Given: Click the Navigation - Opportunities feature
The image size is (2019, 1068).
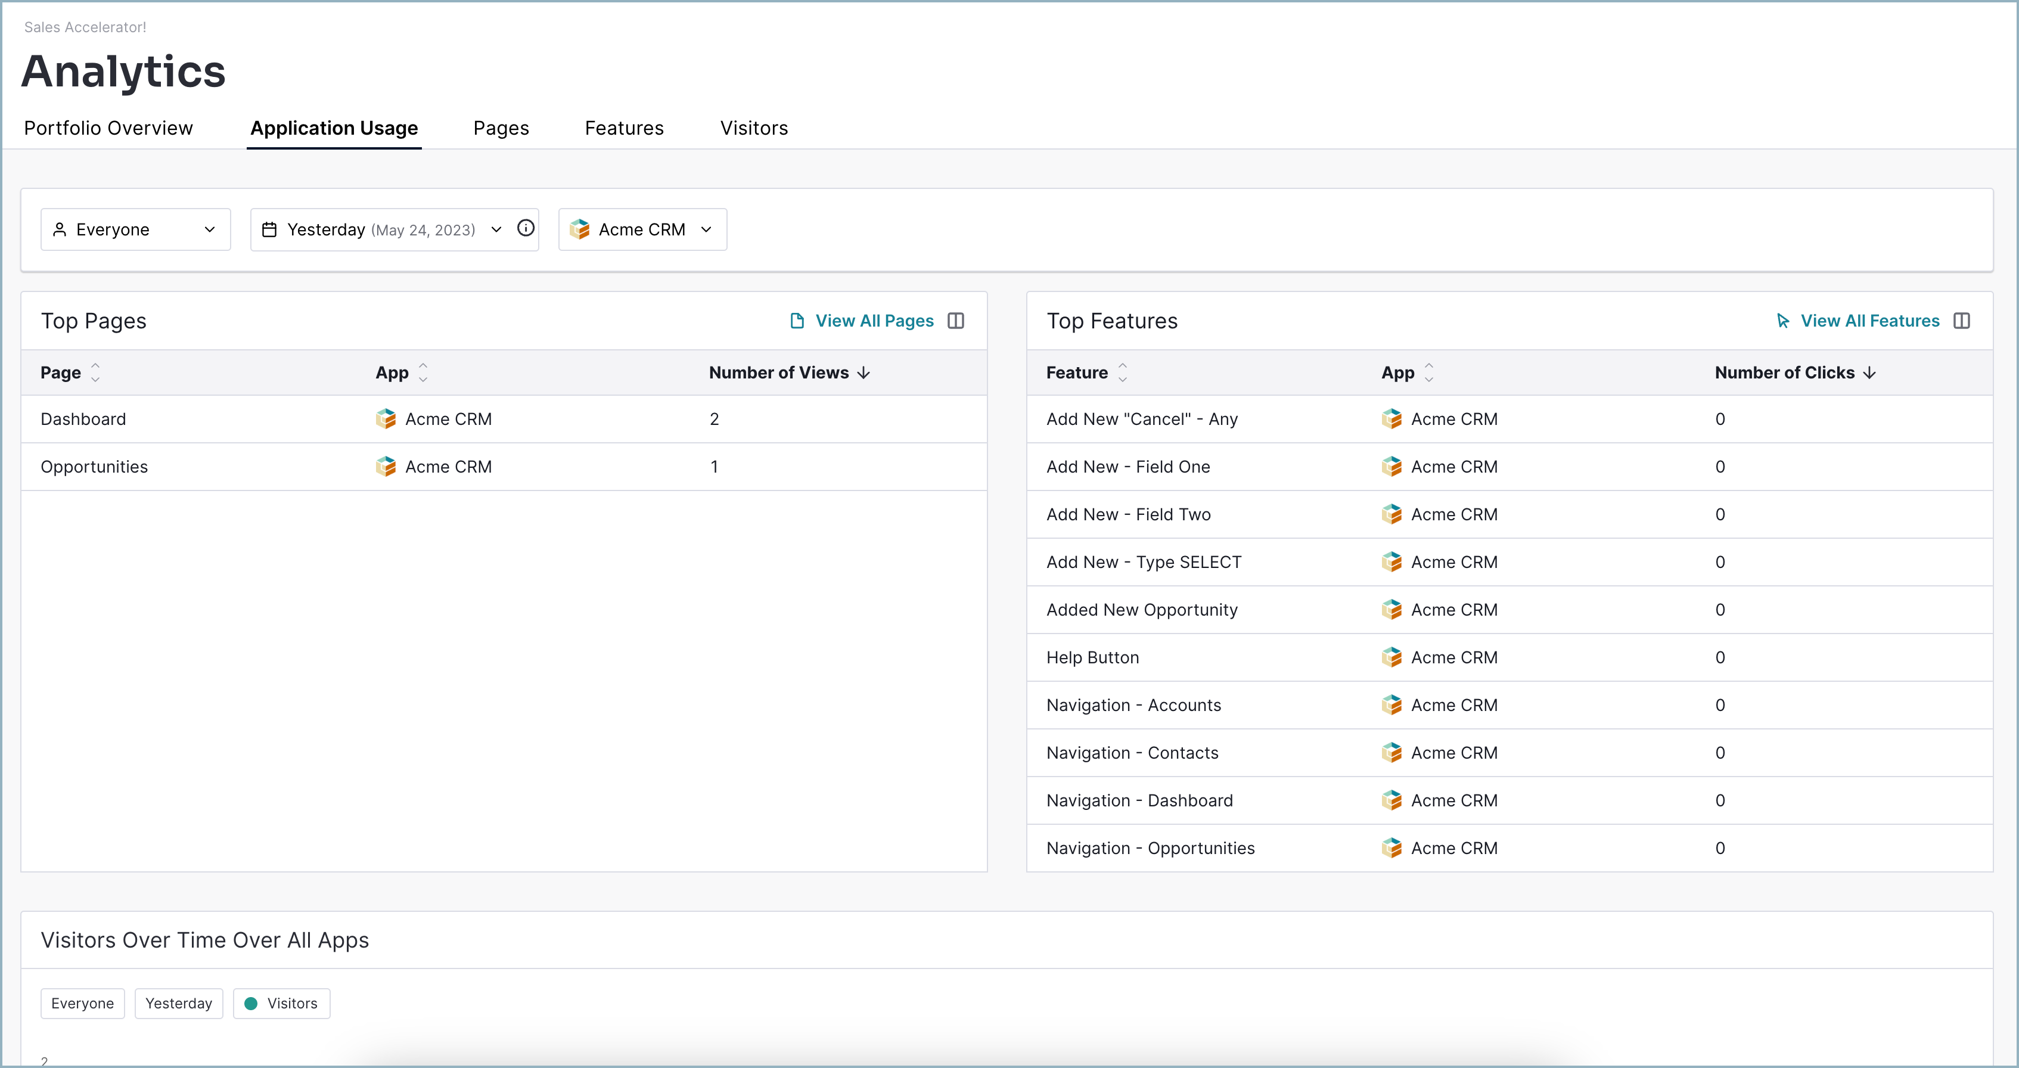Looking at the screenshot, I should [1151, 848].
